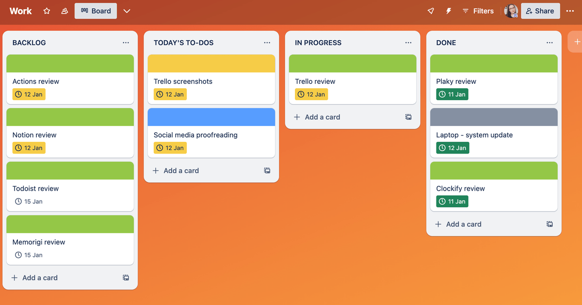
Task: Open the board's three-dot menu
Action: [x=570, y=11]
